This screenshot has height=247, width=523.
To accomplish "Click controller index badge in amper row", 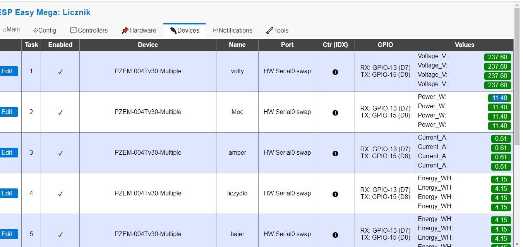I will coord(335,154).
